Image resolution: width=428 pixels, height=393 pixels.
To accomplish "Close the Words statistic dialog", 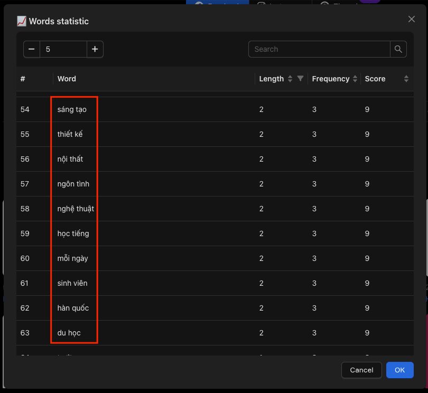I will click(411, 19).
